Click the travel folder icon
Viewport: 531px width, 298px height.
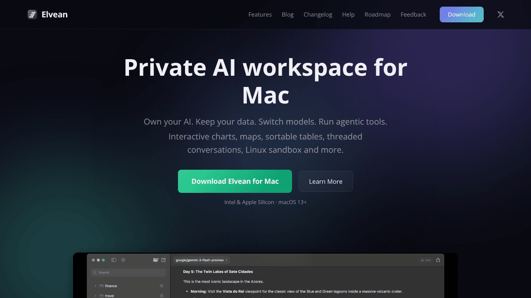(x=101, y=296)
